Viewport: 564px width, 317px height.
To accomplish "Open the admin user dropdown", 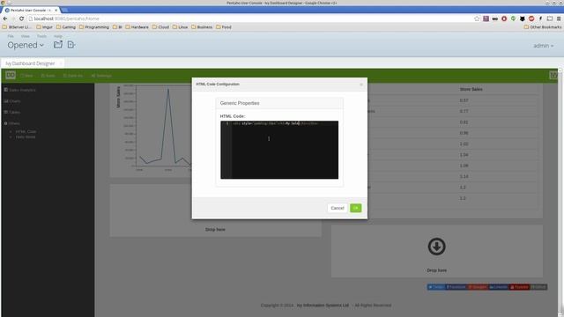I will point(543,46).
